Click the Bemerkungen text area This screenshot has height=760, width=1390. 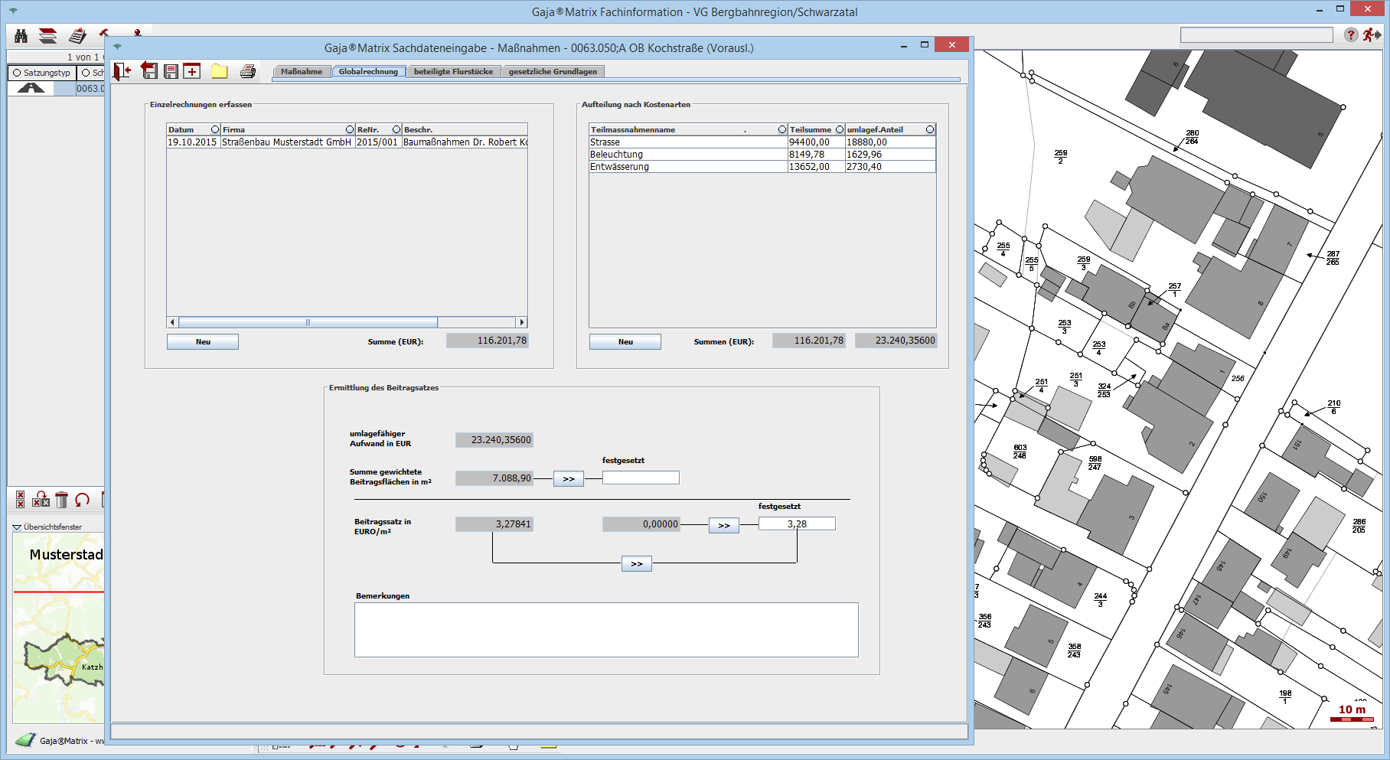[x=605, y=630]
